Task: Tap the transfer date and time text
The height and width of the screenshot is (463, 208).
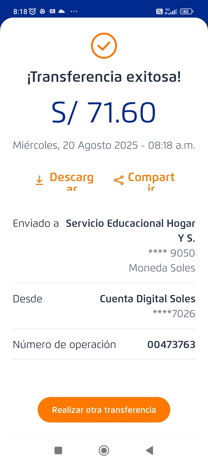Action: [x=104, y=145]
